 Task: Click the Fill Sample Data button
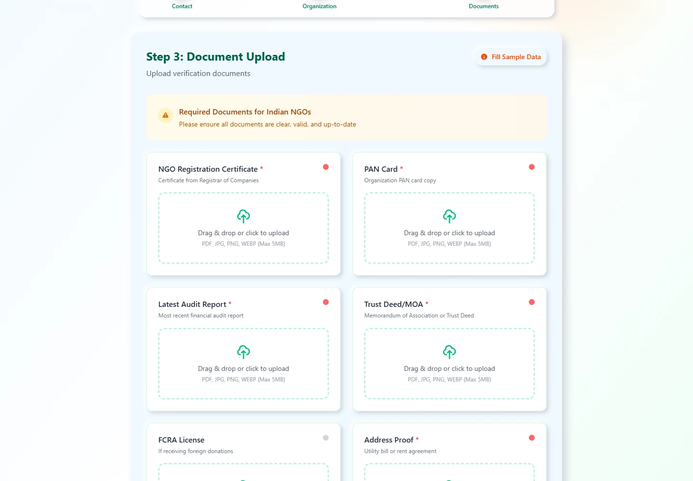(511, 57)
